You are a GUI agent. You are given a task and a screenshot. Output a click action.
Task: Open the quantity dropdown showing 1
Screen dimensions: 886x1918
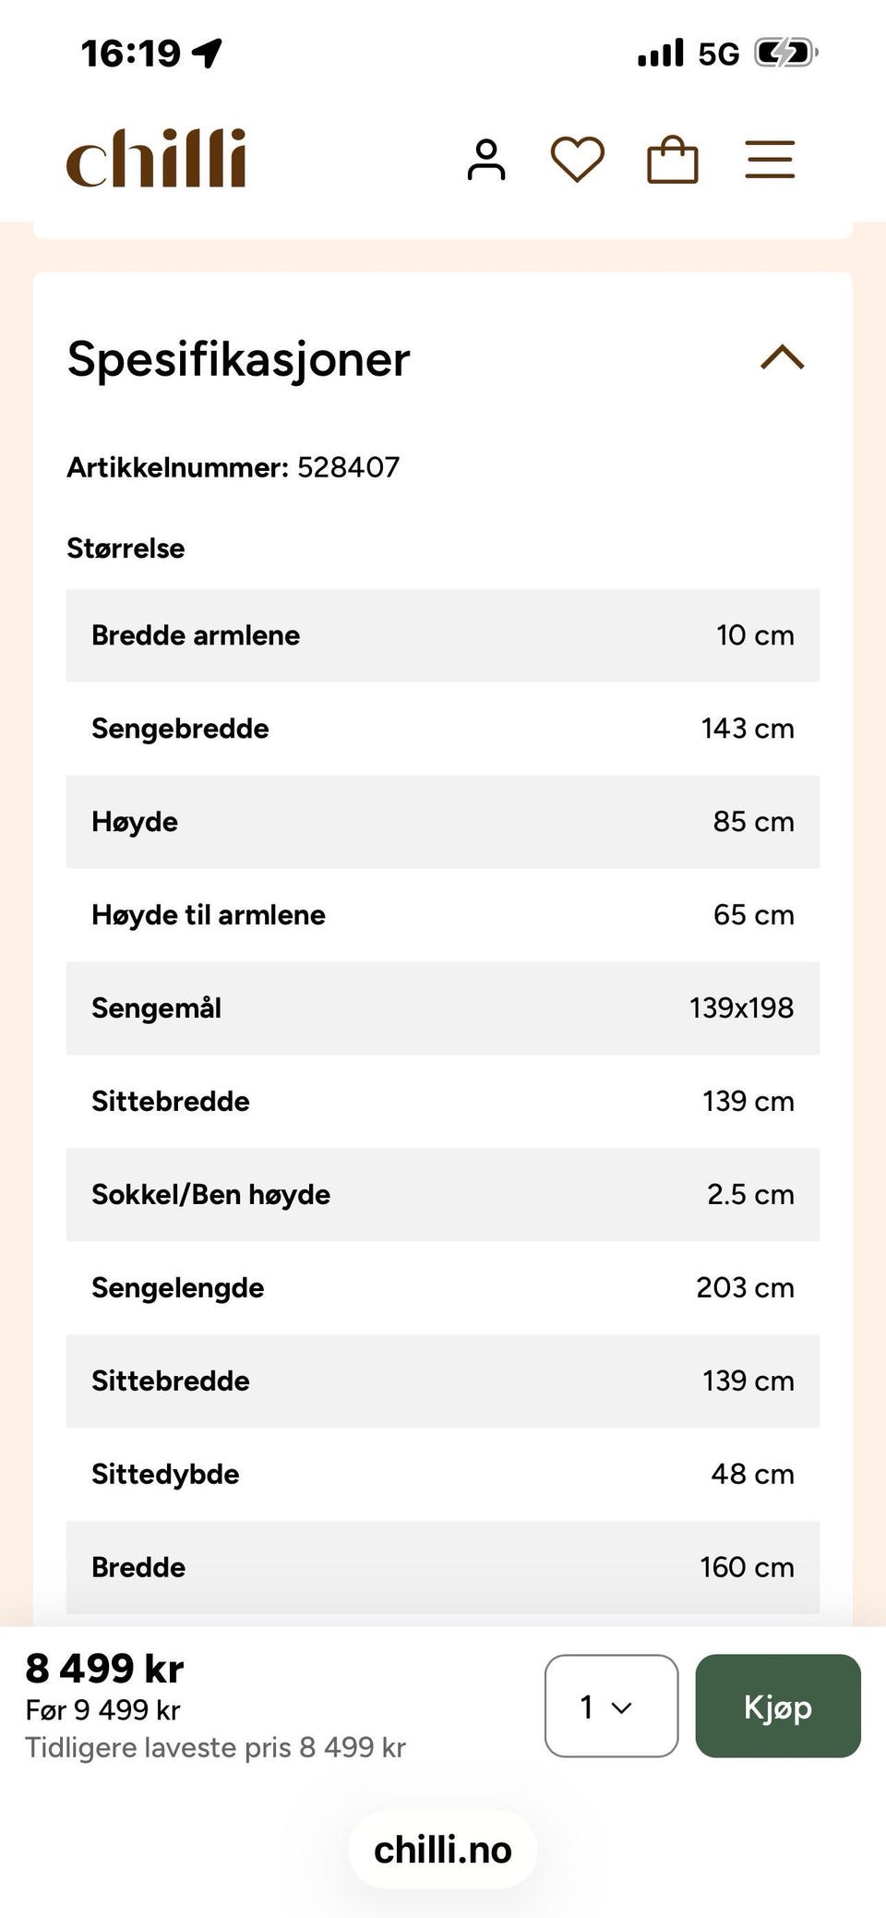pyautogui.click(x=611, y=1706)
